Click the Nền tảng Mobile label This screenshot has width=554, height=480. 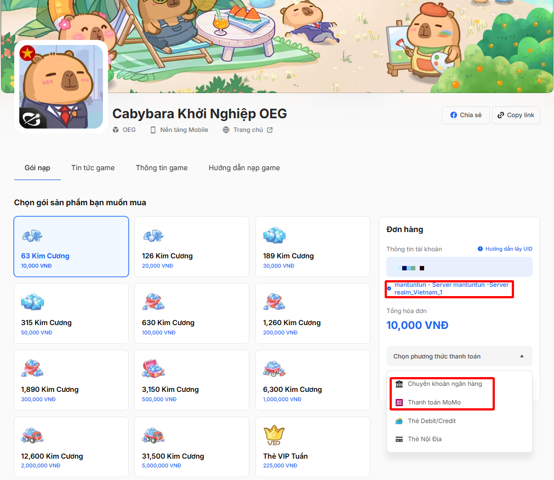[184, 130]
